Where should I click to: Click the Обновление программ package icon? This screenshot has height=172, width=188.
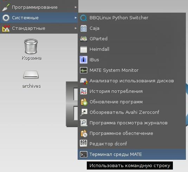click(x=84, y=102)
